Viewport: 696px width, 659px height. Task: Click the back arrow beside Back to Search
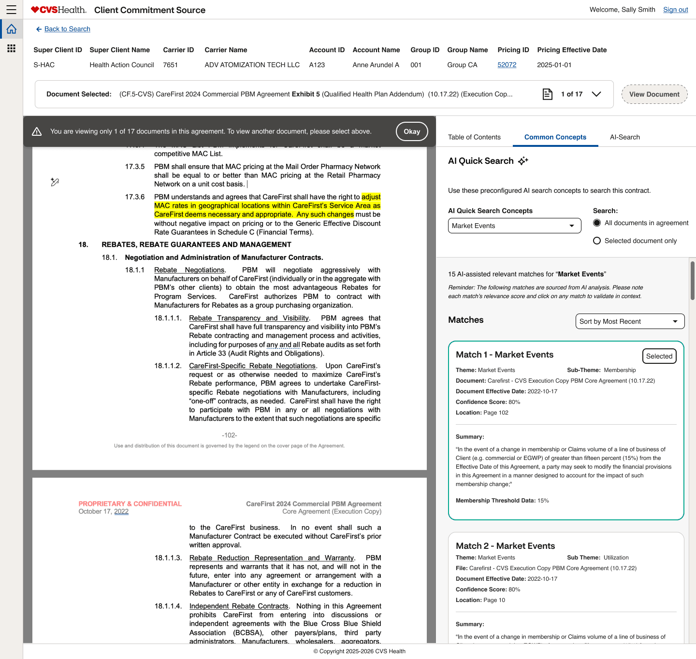39,29
